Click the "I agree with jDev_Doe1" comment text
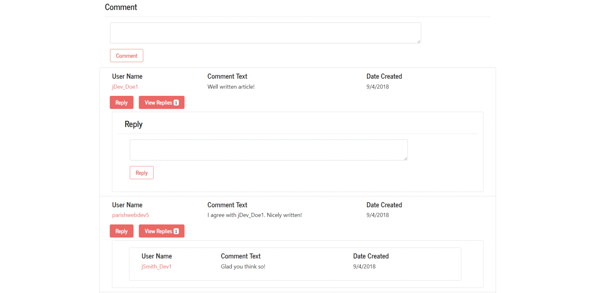Screen dimensions: 595x293 [254, 215]
